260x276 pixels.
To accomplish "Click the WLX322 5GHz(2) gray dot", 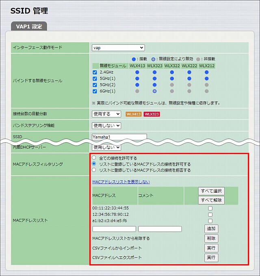I will pos(172,85).
